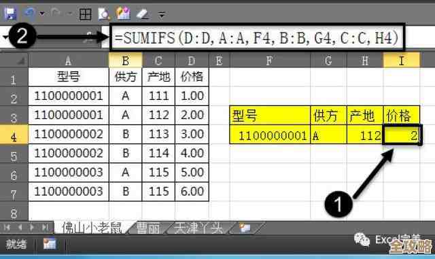Viewport: 435px width, 259px height.
Task: Click cell C3 with value 112
Action: 158,115
